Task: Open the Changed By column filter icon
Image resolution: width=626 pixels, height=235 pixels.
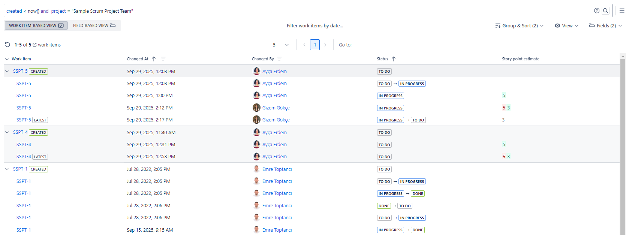Action: (279, 59)
